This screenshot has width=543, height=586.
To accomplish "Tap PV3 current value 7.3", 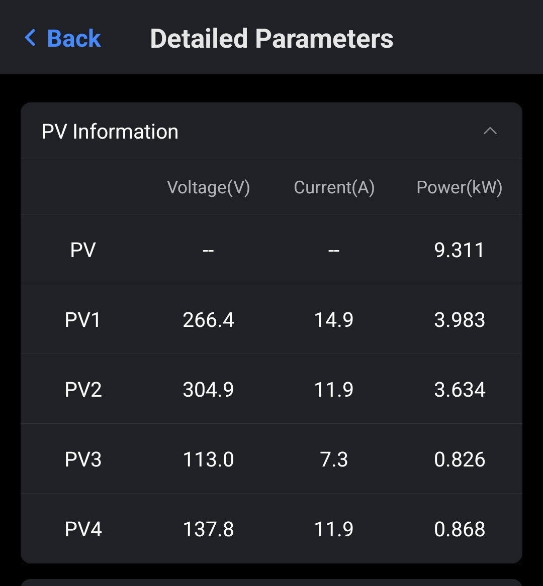I will (x=334, y=459).
